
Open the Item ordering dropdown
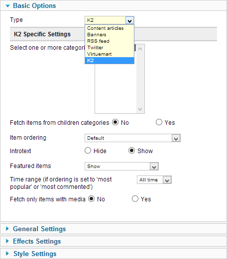[x=132, y=138]
